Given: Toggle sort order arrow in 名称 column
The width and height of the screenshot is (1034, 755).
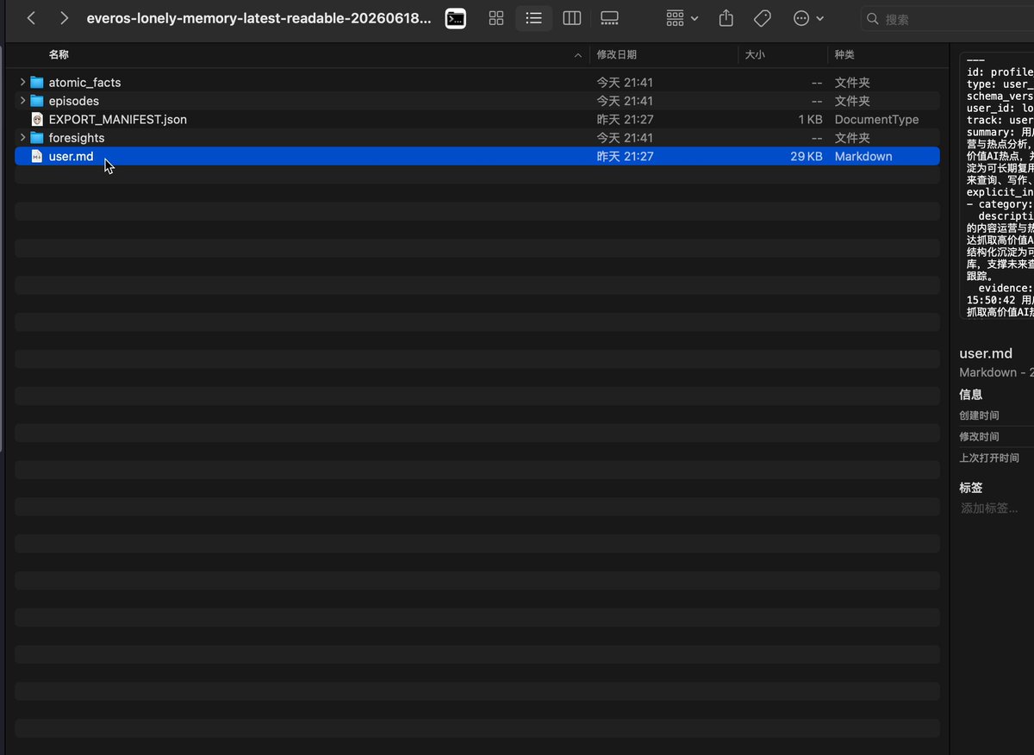Looking at the screenshot, I should click(x=577, y=55).
